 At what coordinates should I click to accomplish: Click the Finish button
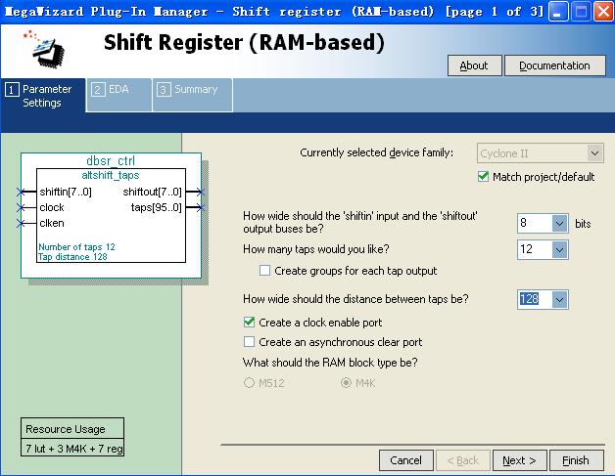click(576, 460)
